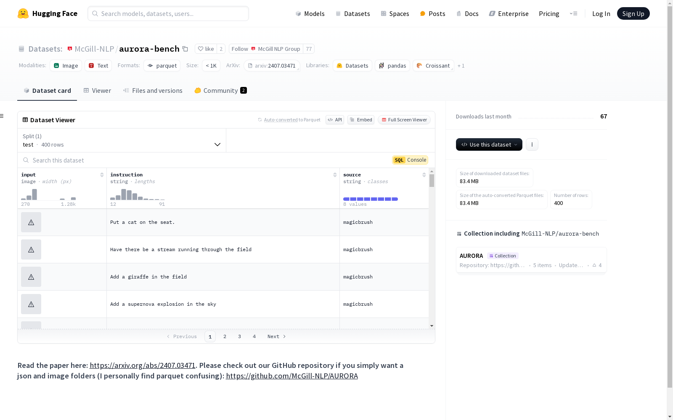Open image thumbnail for the supernova row
673x420 pixels.
pyautogui.click(x=31, y=304)
